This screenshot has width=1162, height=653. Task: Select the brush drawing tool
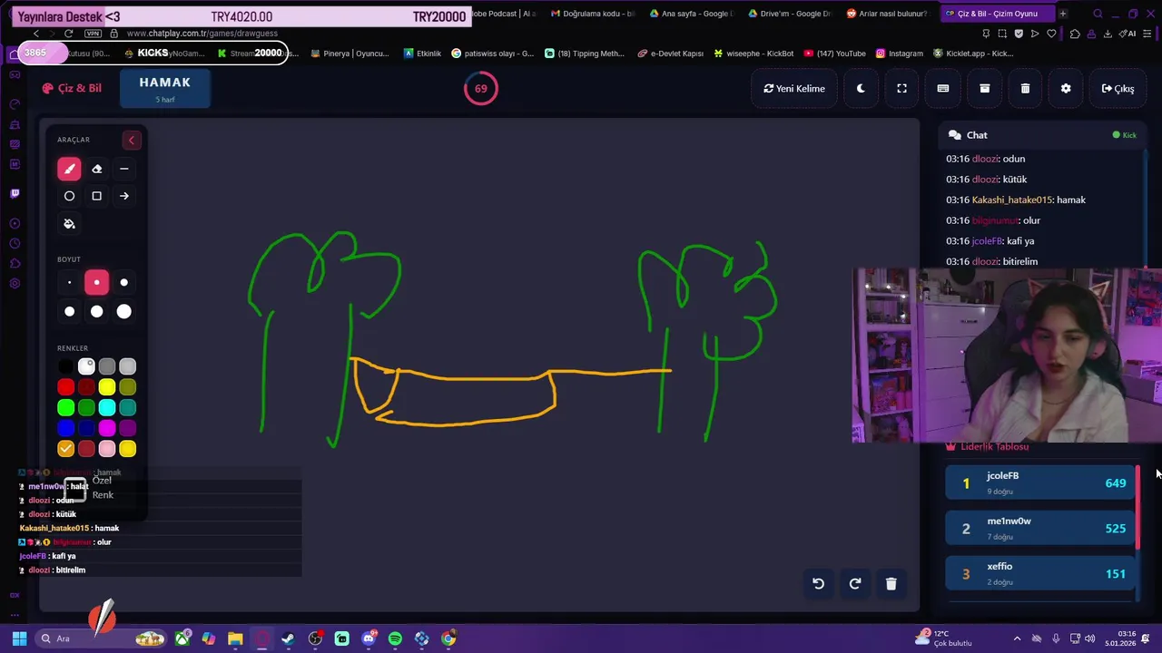coord(69,169)
